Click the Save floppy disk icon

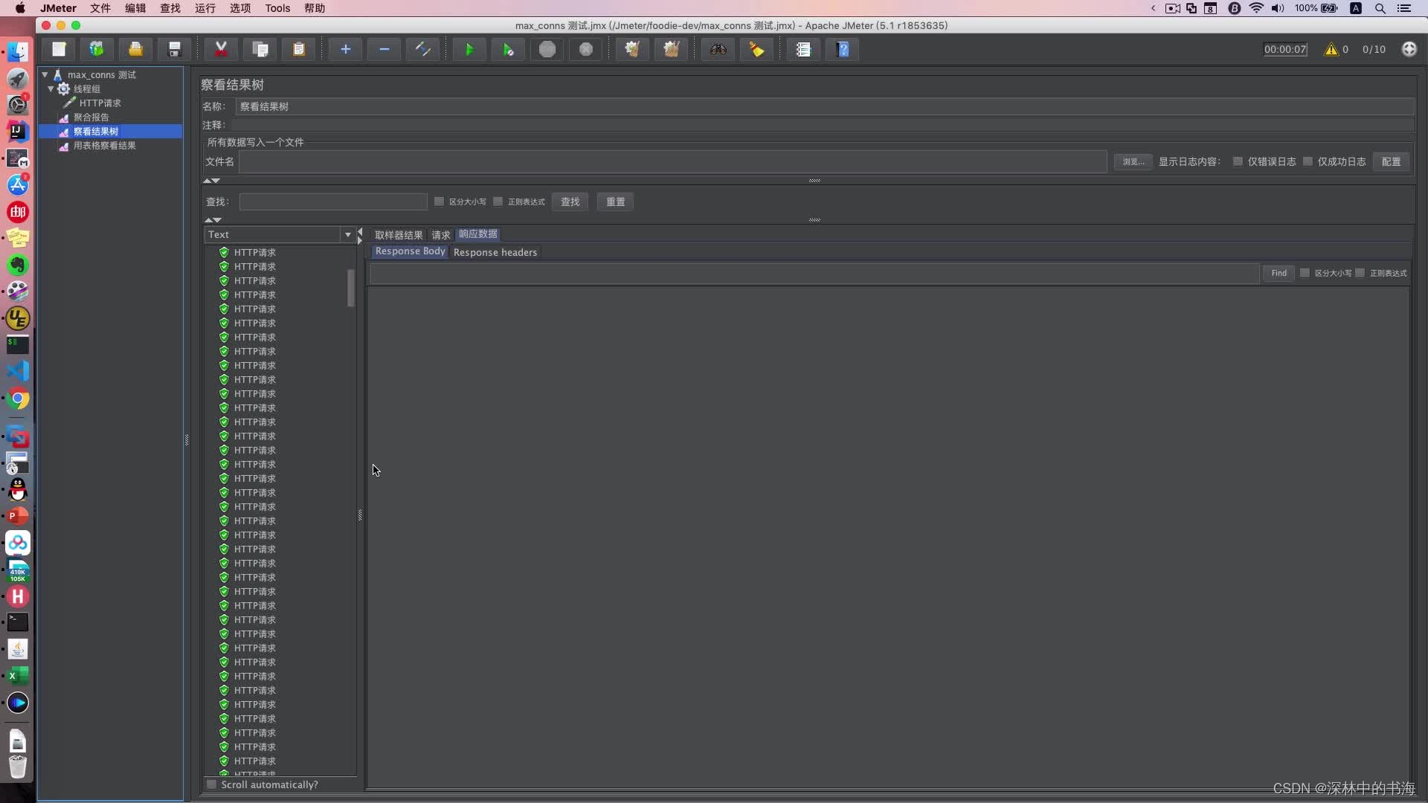click(x=175, y=50)
